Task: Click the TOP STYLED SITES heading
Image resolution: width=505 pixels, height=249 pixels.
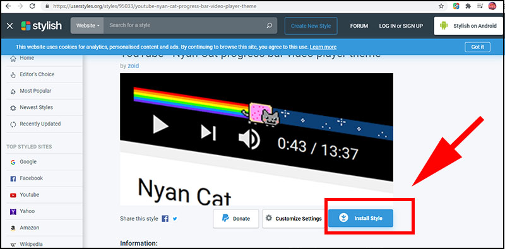Action: coord(29,147)
